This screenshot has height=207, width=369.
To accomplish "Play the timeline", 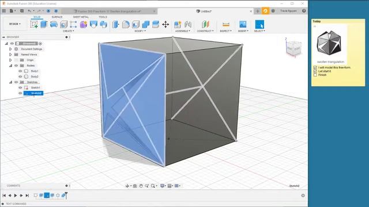I will click(16, 195).
